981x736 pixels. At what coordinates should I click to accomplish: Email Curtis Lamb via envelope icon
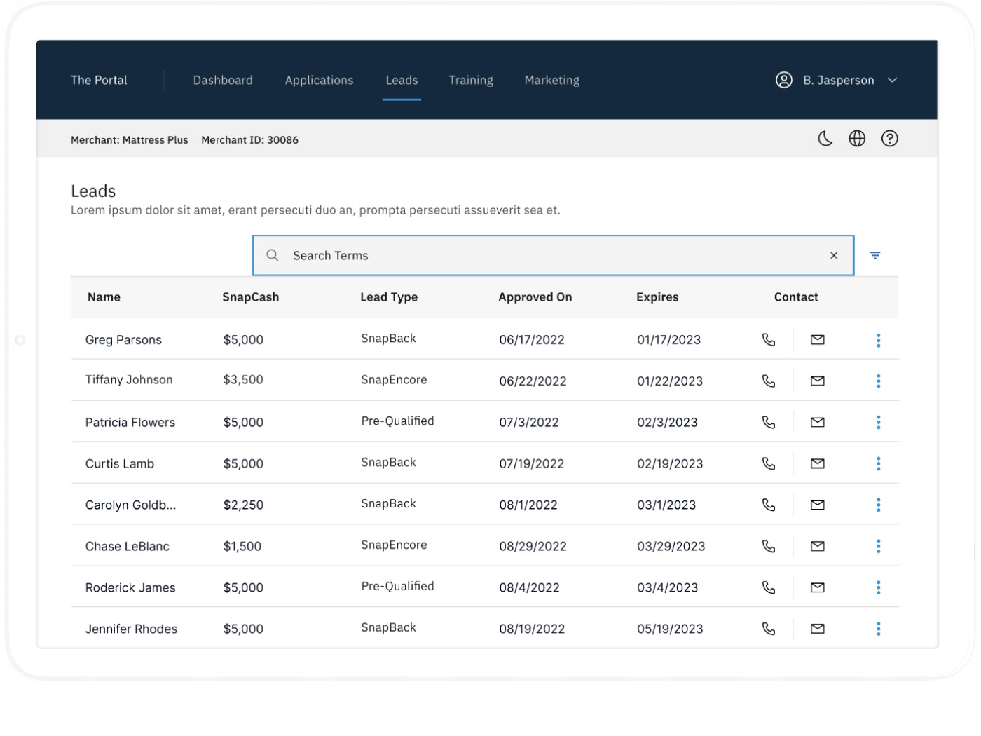pyautogui.click(x=817, y=464)
